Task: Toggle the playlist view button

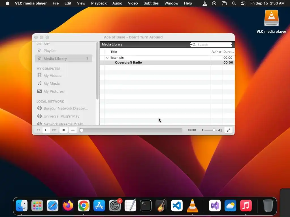Action: tap(73, 130)
